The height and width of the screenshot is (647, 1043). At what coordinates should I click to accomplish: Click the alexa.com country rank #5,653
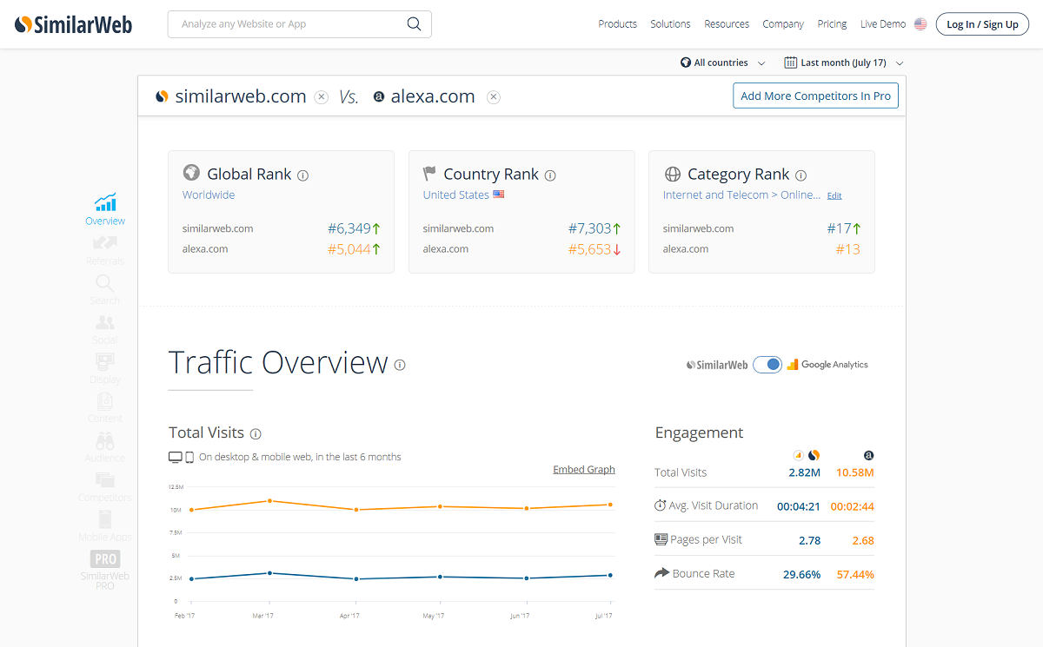(590, 250)
